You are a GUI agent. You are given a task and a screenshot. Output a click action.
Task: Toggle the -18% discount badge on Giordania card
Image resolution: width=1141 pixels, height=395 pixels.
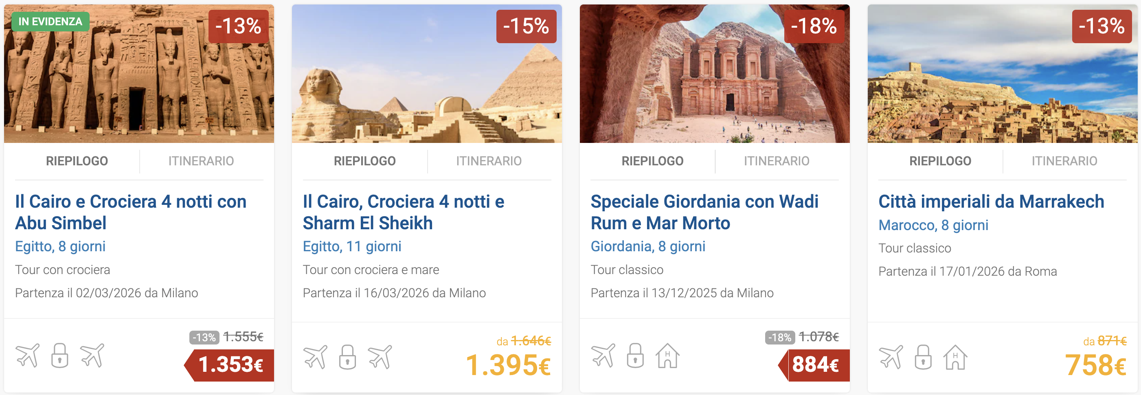(814, 27)
